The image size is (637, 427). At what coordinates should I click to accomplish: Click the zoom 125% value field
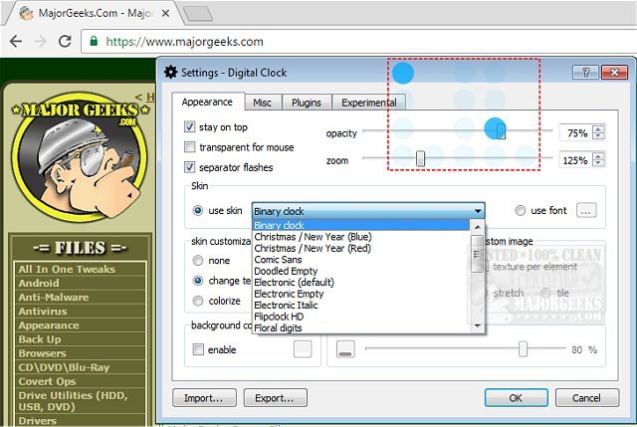(x=576, y=160)
